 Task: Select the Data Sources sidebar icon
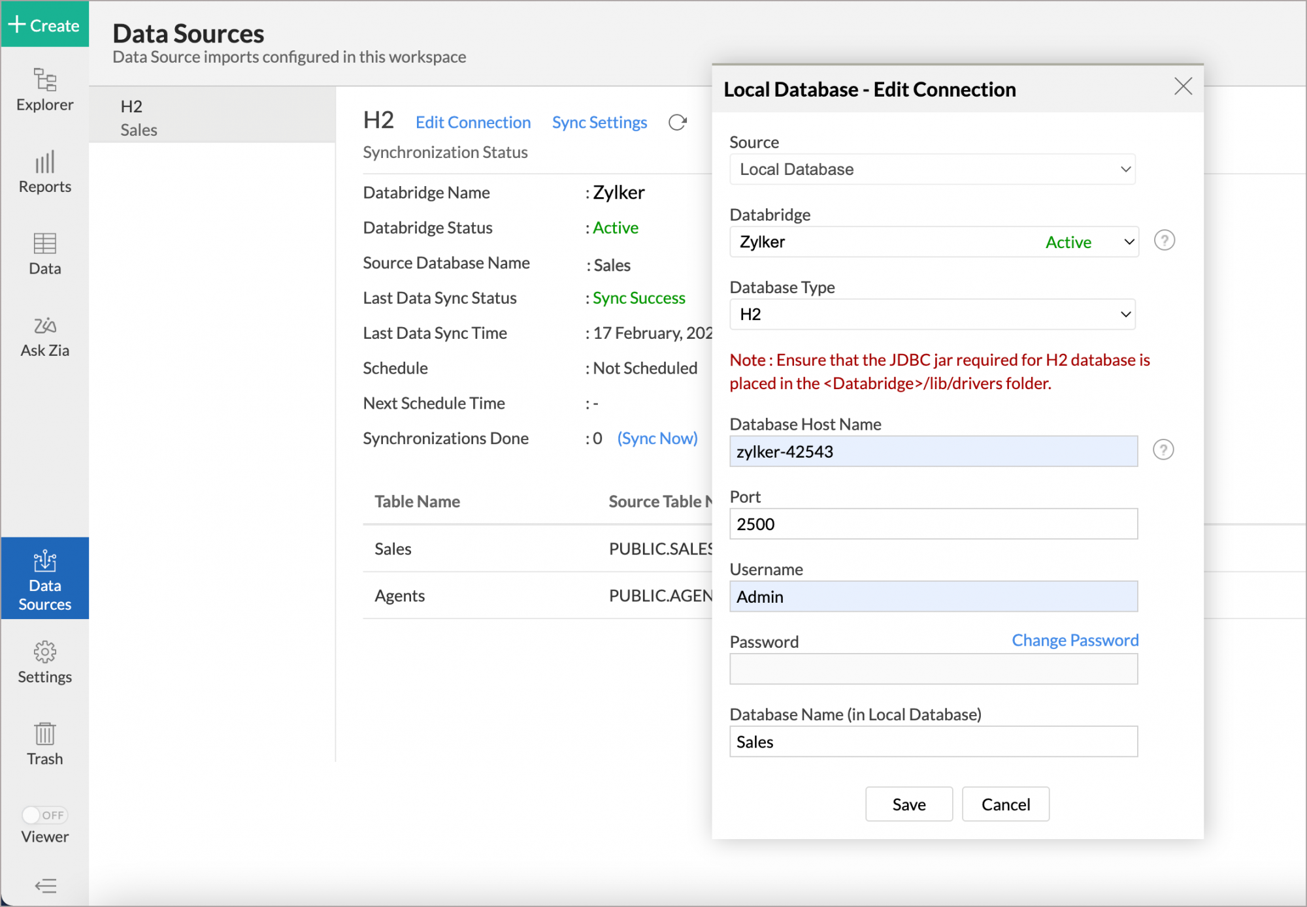[x=44, y=579]
